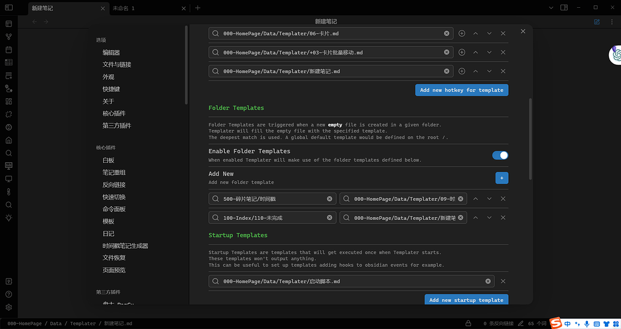This screenshot has height=329, width=621.
Task: Open the calendar icon in the ribbon
Action: [x=9, y=49]
